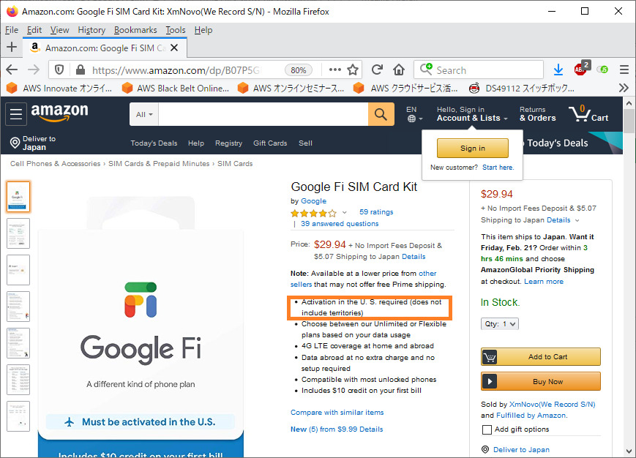Open the Bookmarks menu
The height and width of the screenshot is (458, 636).
point(135,30)
